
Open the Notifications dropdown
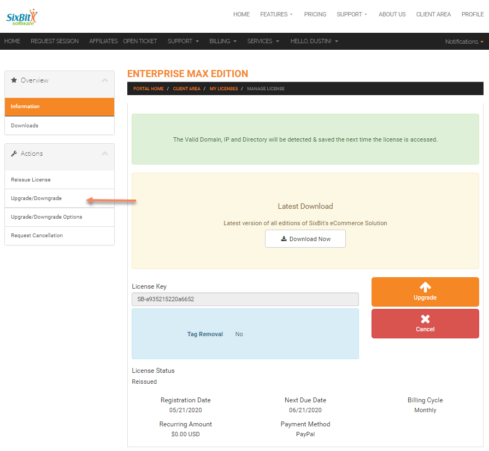tap(464, 42)
